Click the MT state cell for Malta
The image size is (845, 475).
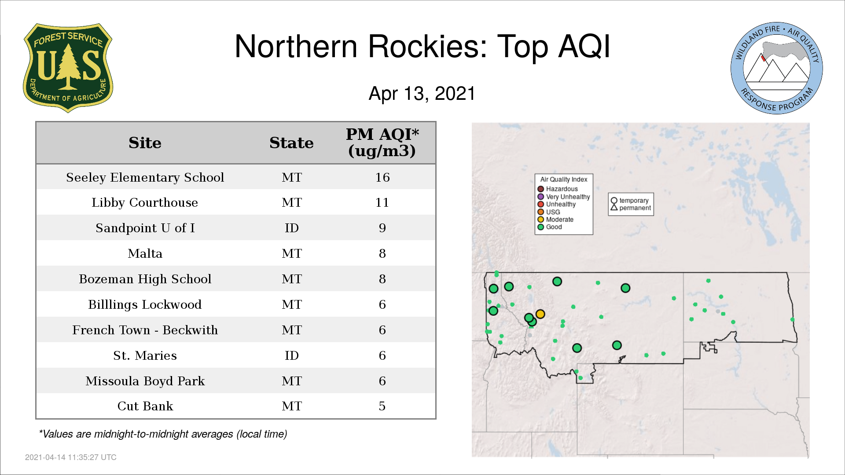(x=291, y=254)
